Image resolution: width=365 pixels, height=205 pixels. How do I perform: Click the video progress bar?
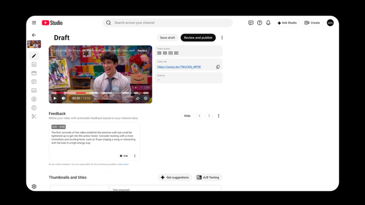(x=100, y=93)
